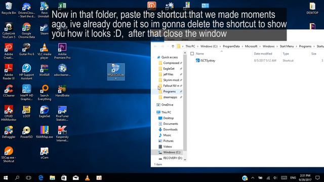Open Adobe Reader XI desktop shortcut
This screenshot has height=182, width=324.
(x=9, y=72)
